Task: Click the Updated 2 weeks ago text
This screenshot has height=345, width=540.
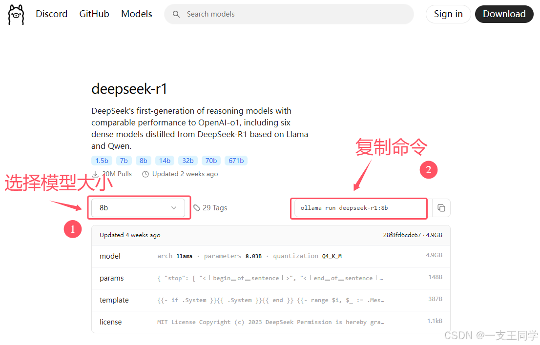Action: coord(185,174)
